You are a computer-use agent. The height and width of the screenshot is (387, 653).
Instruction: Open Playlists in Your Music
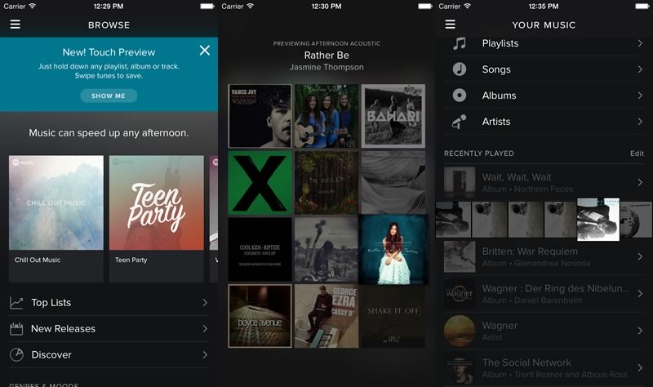click(544, 43)
